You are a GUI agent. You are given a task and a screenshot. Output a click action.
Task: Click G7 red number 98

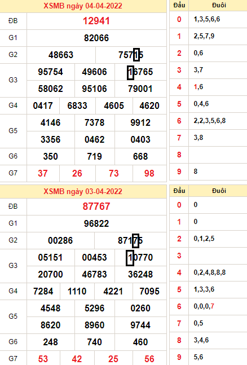pyautogui.click(x=149, y=173)
